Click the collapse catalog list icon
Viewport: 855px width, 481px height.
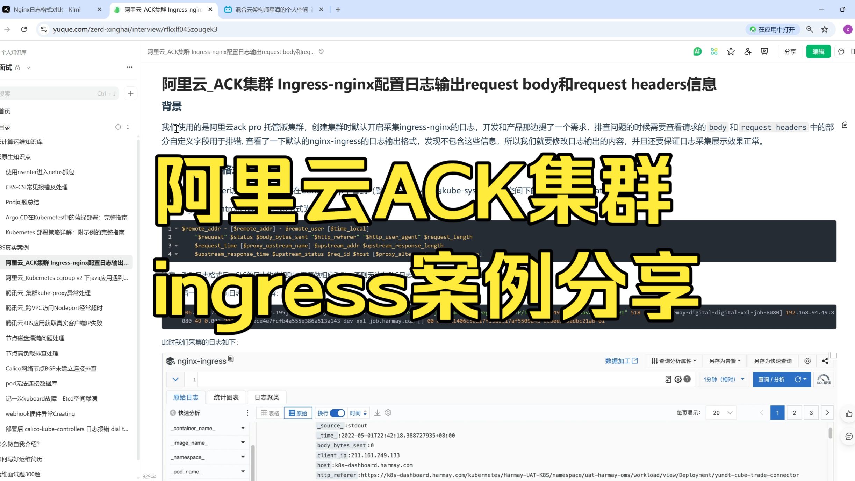pyautogui.click(x=130, y=127)
